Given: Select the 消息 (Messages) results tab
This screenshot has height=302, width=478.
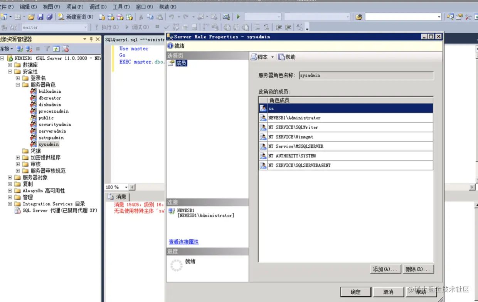Looking at the screenshot, I should pyautogui.click(x=117, y=197).
